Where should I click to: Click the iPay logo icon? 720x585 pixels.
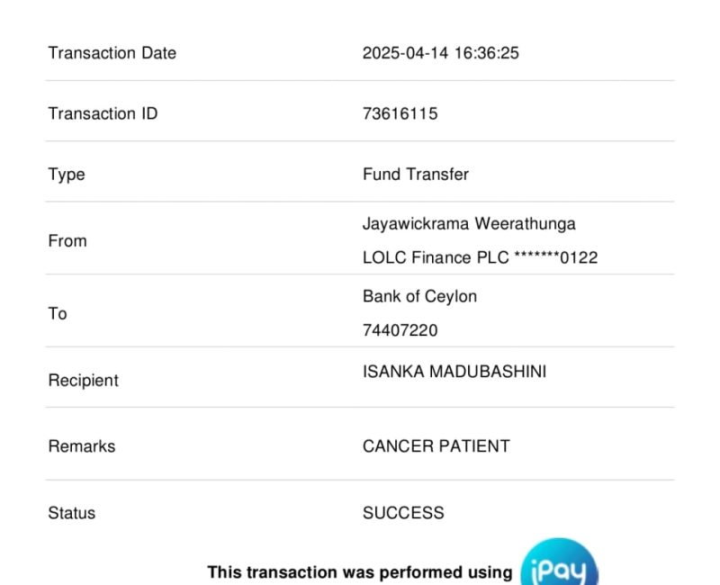(x=559, y=565)
